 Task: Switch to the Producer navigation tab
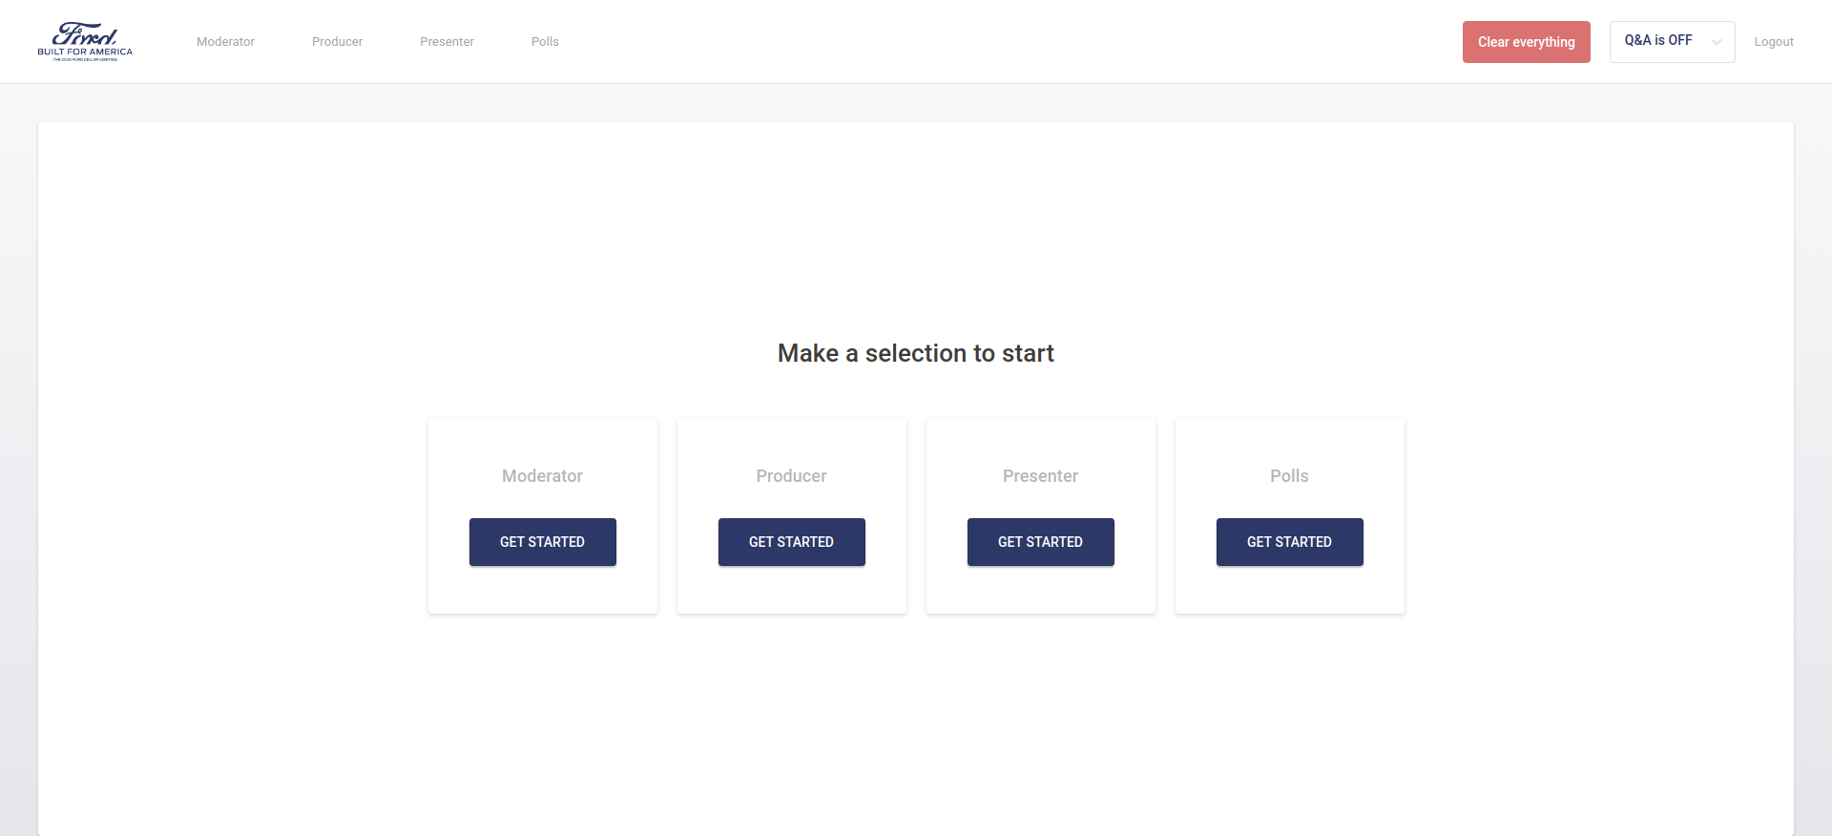tap(337, 42)
